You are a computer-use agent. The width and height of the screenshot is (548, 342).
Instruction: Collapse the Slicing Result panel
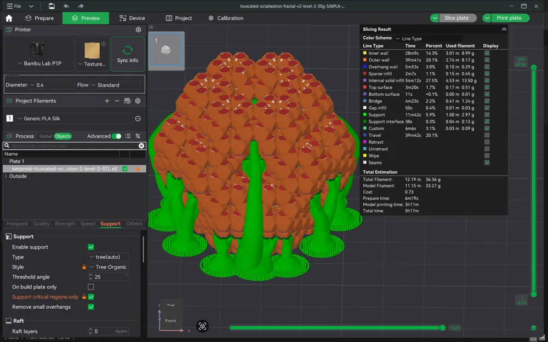point(504,30)
